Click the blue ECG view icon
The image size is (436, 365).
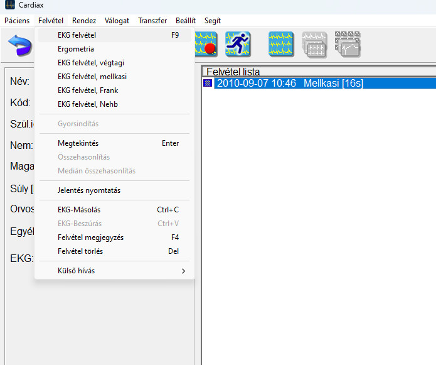pyautogui.click(x=281, y=45)
